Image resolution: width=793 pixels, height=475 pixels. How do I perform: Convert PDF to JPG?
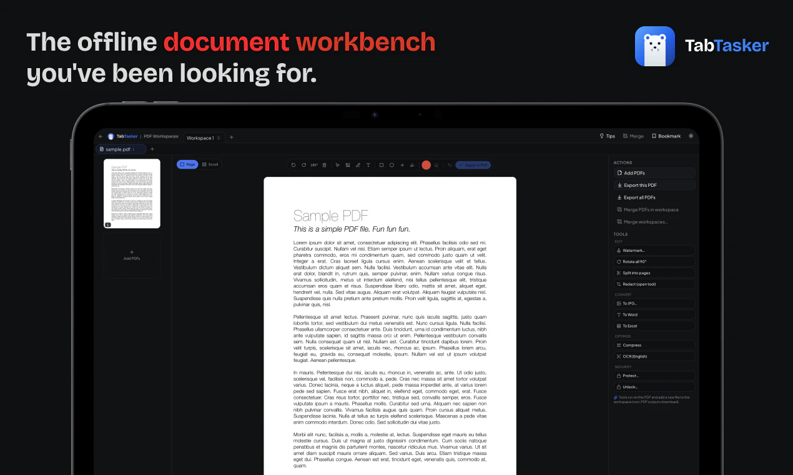coord(654,303)
